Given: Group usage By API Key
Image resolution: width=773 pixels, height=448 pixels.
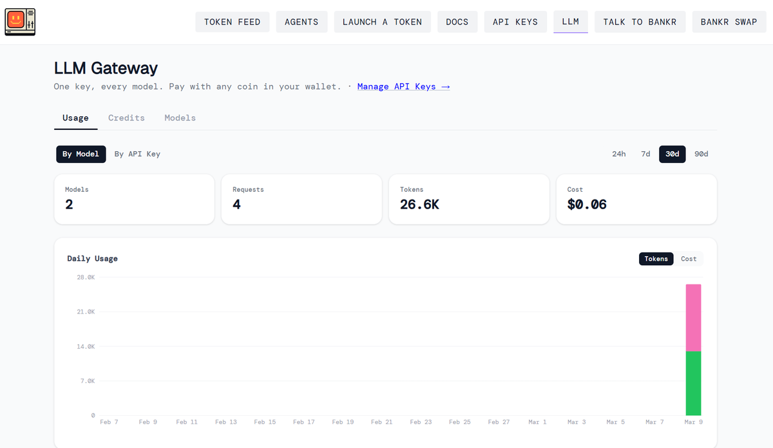Looking at the screenshot, I should [x=137, y=154].
